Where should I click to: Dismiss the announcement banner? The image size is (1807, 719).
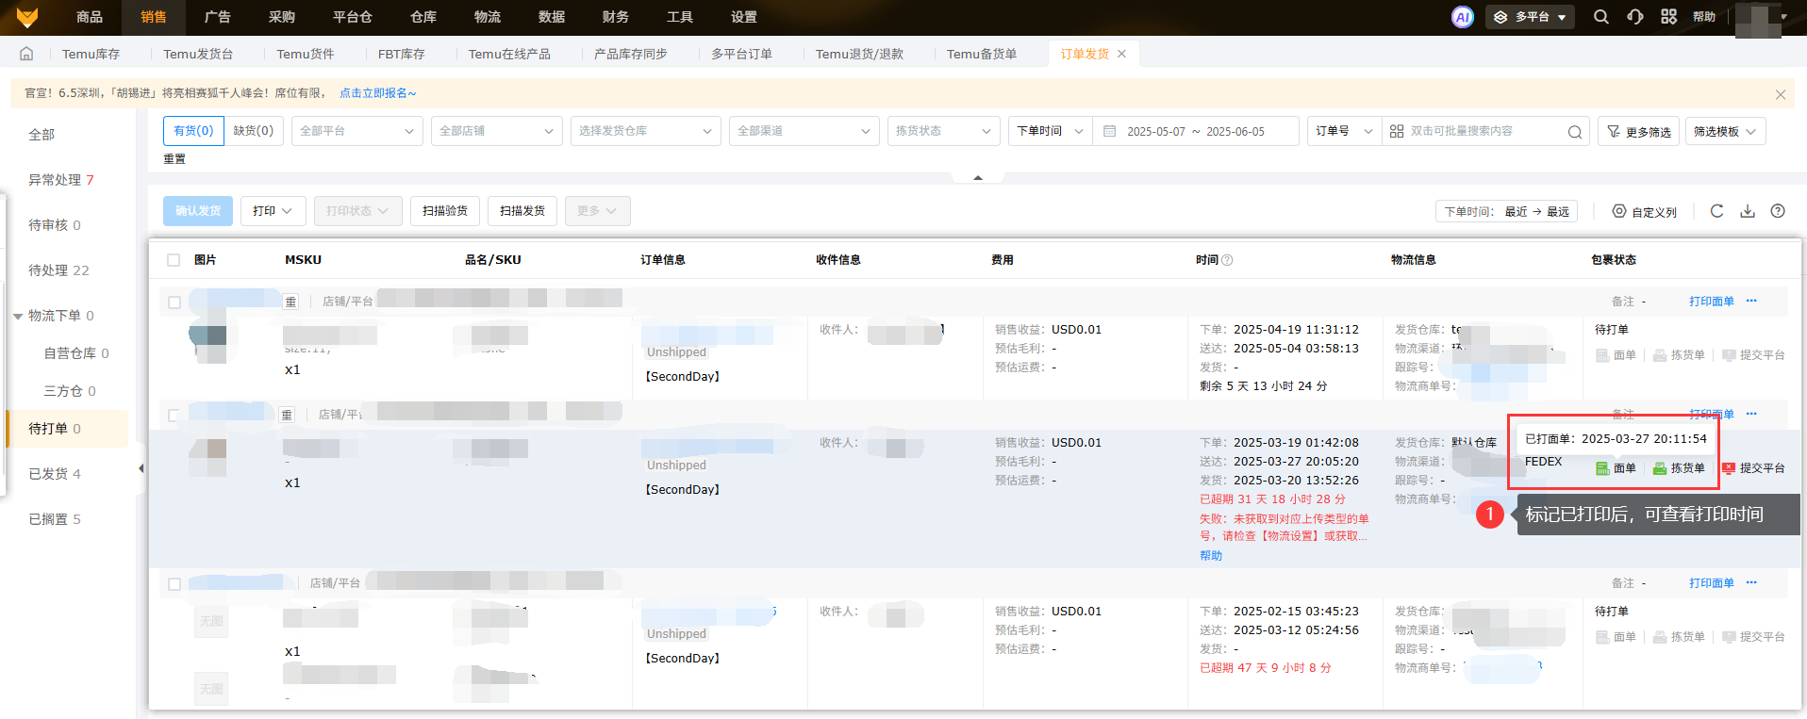(x=1780, y=94)
